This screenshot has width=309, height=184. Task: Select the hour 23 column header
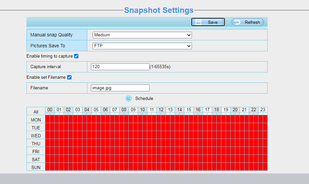point(263,110)
